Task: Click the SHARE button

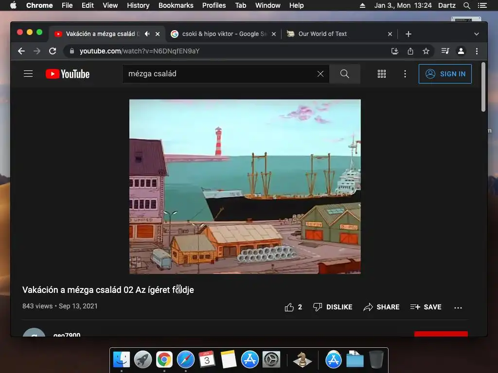Action: [381, 307]
